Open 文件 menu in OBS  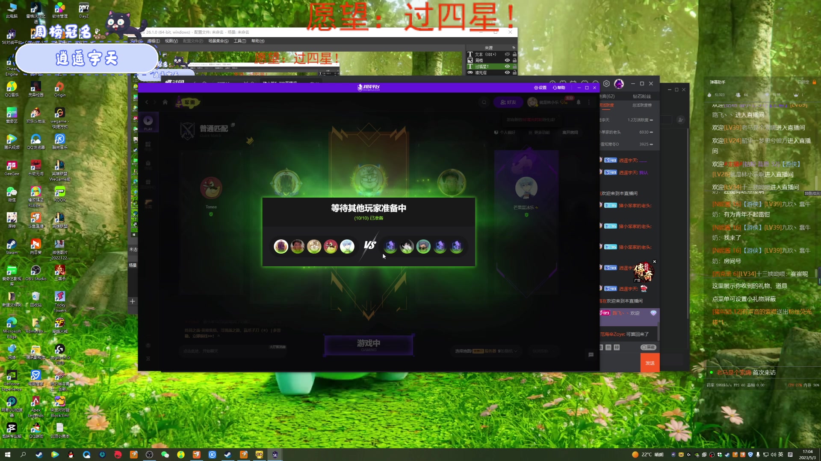pos(136,41)
